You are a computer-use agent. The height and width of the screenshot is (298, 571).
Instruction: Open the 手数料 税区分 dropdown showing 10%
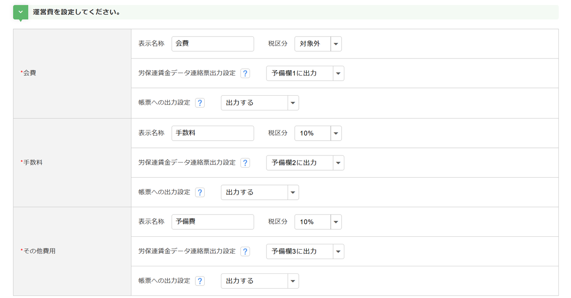(318, 133)
